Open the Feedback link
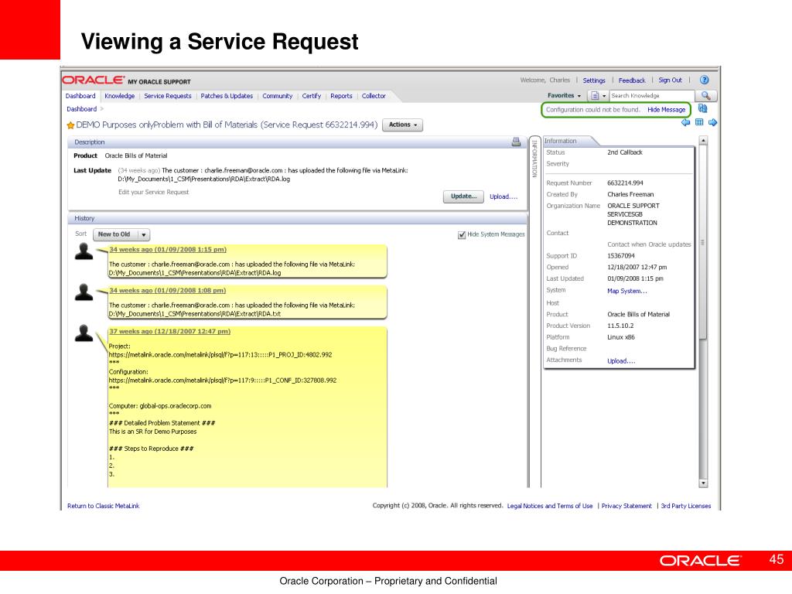 632,80
